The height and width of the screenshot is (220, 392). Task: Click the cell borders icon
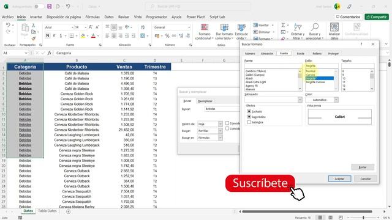coord(72,36)
